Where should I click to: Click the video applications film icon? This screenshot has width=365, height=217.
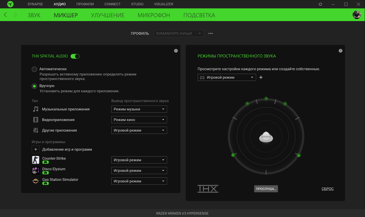pos(36,120)
